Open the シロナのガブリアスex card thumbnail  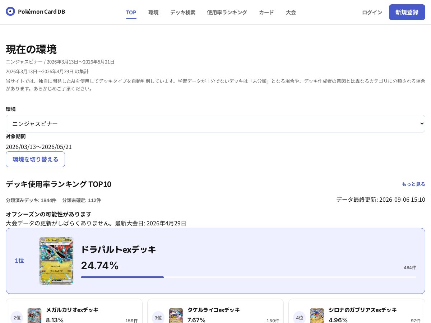tap(317, 315)
